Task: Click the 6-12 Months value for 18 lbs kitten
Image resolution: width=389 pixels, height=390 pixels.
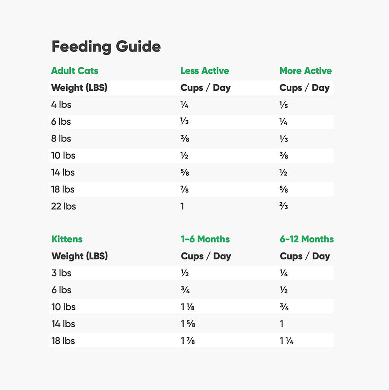Action: (286, 341)
